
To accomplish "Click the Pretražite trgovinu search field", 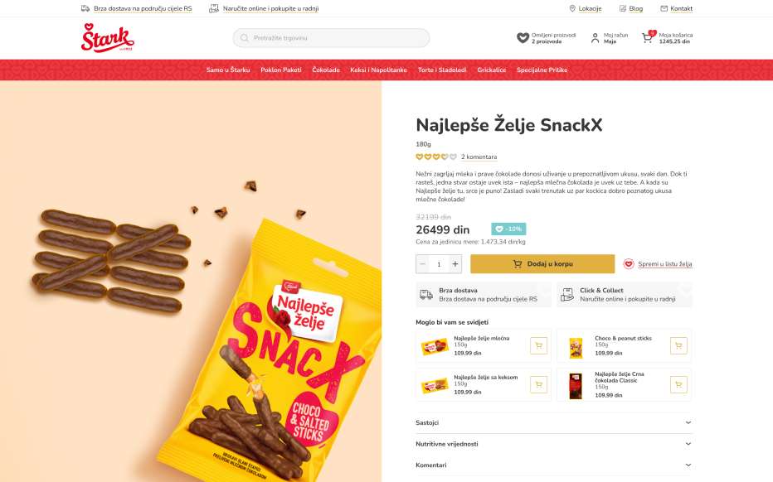I will (x=331, y=38).
